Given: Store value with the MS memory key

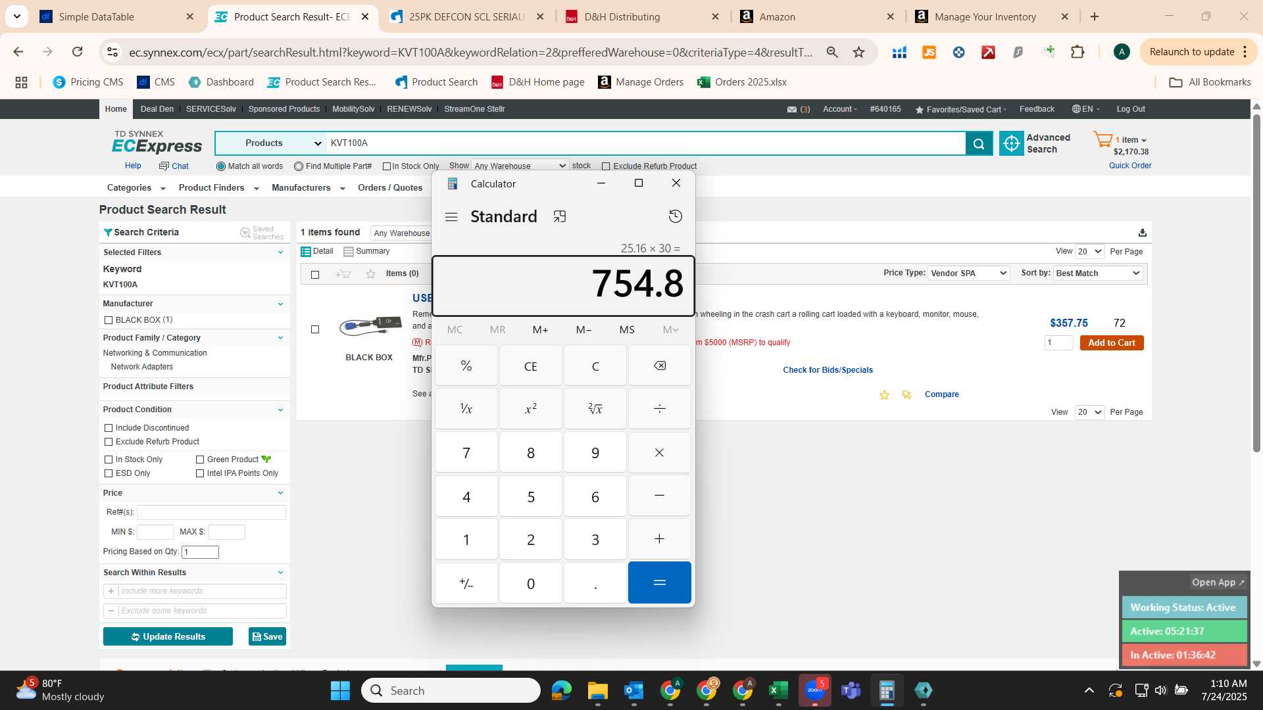Looking at the screenshot, I should [627, 329].
